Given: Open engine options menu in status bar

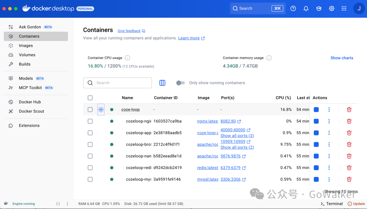Looking at the screenshot, I should (67, 204).
